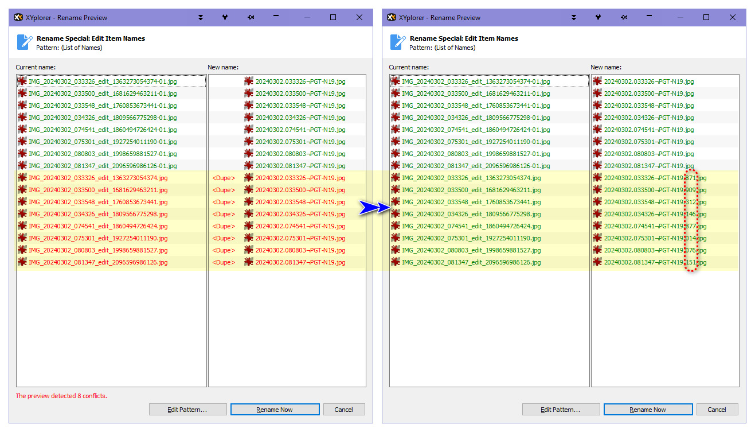Click XYplorer logo icon in left dialog title bar
Screen dimensions: 755x432
click(x=18, y=18)
